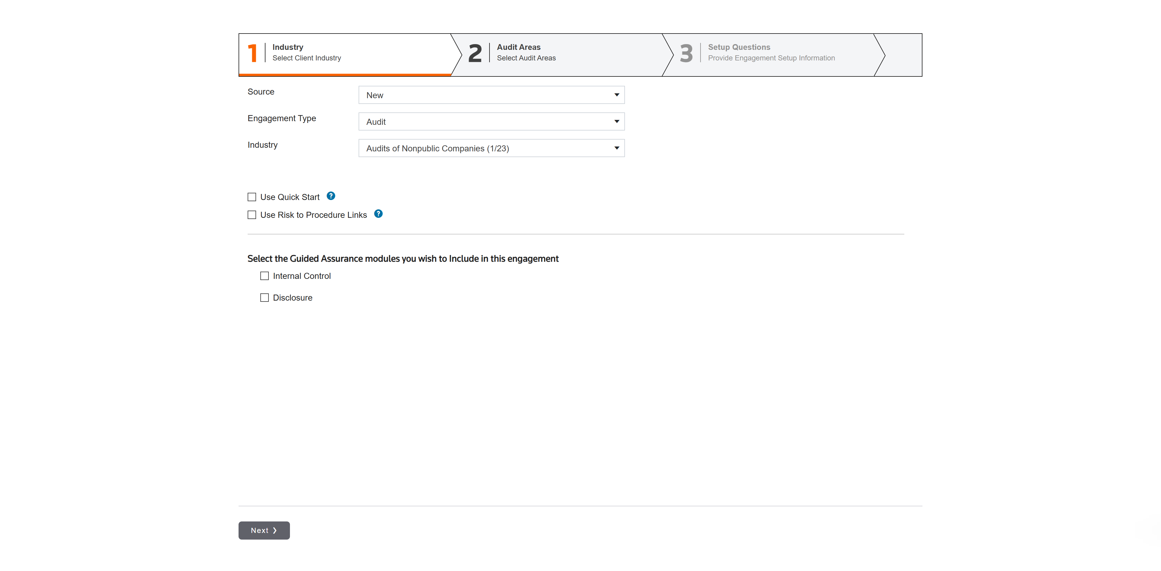Click the Industry dropdown arrow
Viewport: 1161px width, 571px height.
(616, 148)
